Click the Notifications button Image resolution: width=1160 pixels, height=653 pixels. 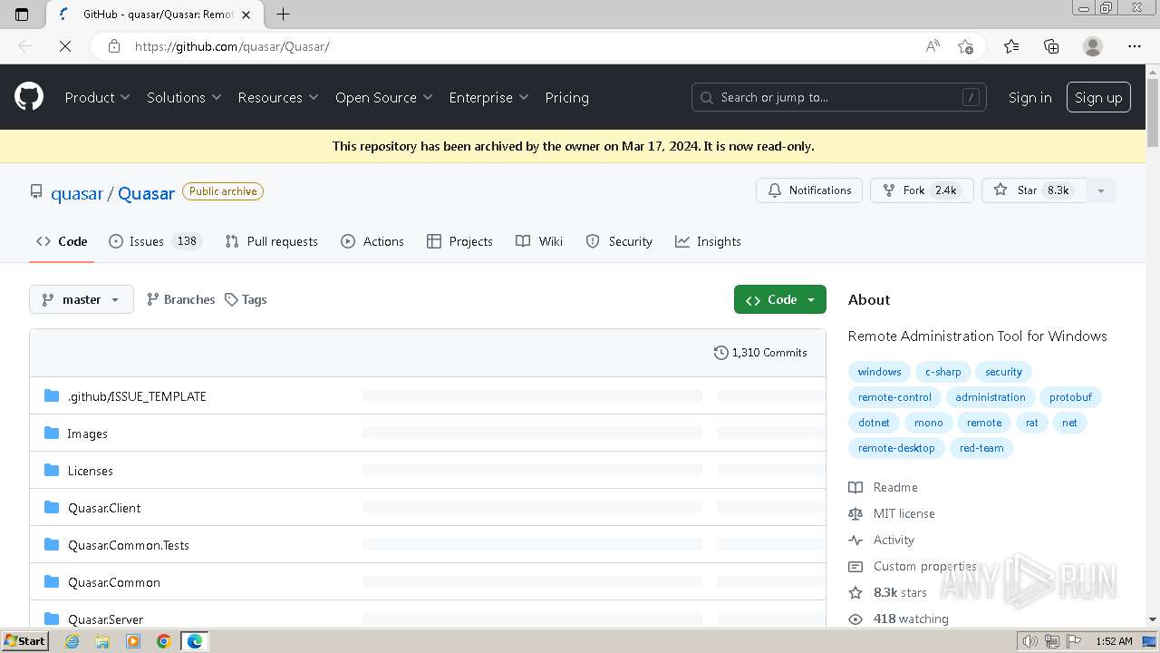(x=809, y=190)
